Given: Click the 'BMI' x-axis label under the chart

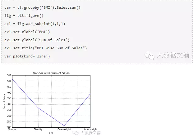Looking at the screenshot, I should (x=51, y=133).
